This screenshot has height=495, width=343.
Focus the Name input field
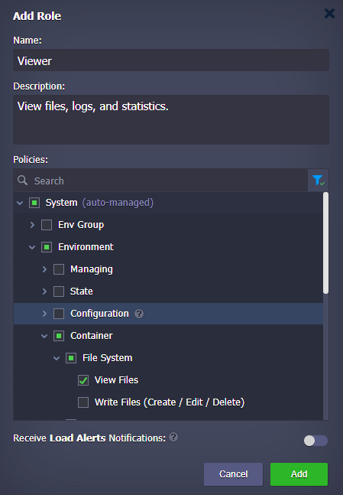(171, 60)
